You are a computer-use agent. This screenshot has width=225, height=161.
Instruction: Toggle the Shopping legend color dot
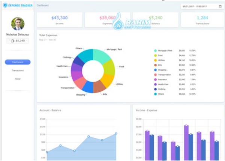click(155, 70)
